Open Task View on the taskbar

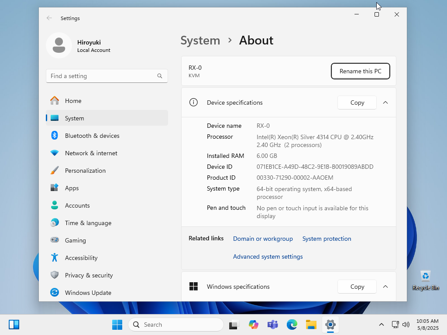(x=234, y=325)
